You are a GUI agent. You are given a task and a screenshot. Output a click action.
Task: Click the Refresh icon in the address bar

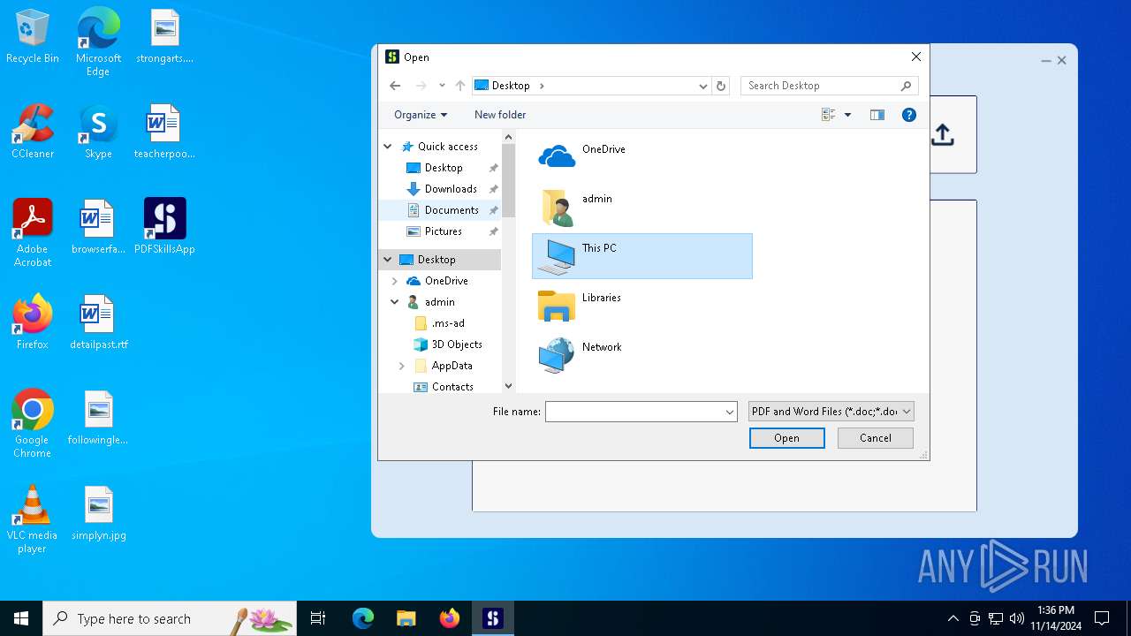721,86
